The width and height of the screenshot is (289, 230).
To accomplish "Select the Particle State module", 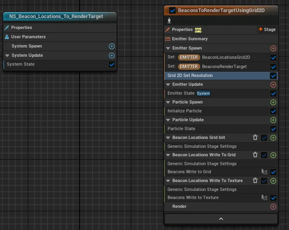I will tap(221, 129).
